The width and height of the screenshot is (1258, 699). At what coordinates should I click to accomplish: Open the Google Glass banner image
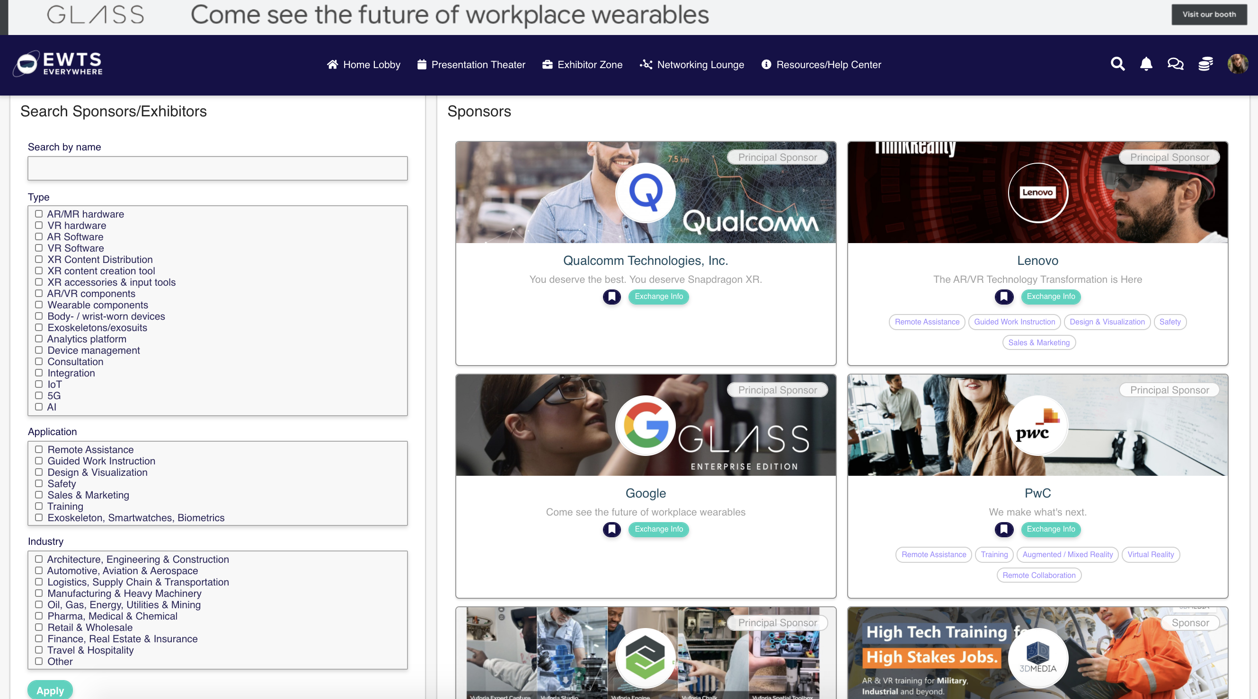tap(646, 425)
